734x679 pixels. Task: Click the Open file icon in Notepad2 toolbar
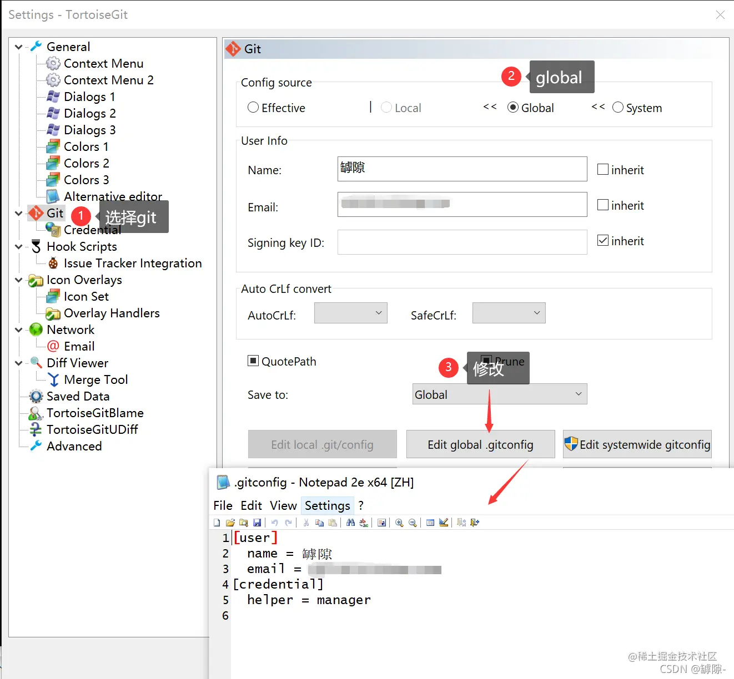pyautogui.click(x=230, y=523)
